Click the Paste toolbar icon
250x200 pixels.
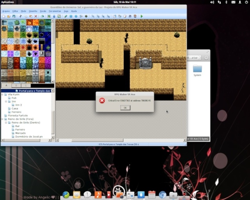(x=31, y=16)
